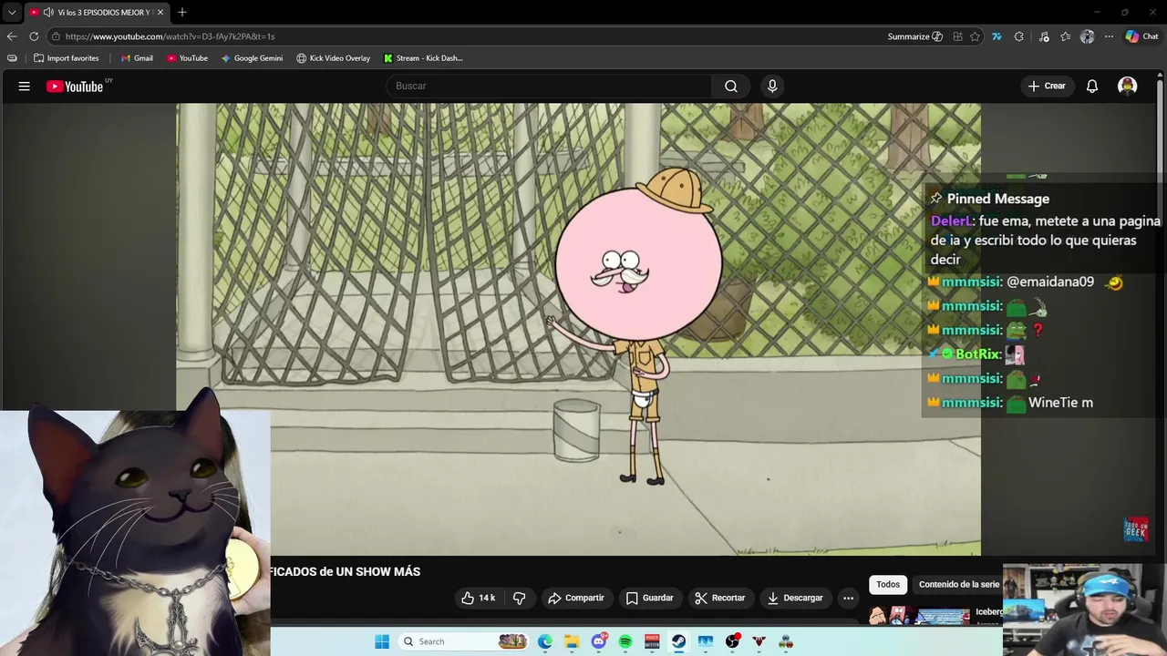Open the three-dot more actions menu
Viewport: 1167px width, 656px height.
tap(849, 598)
